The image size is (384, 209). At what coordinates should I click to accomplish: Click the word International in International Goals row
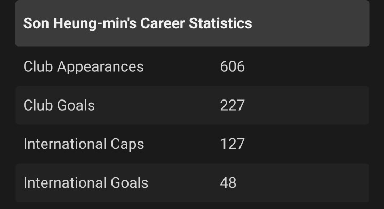coord(65,182)
